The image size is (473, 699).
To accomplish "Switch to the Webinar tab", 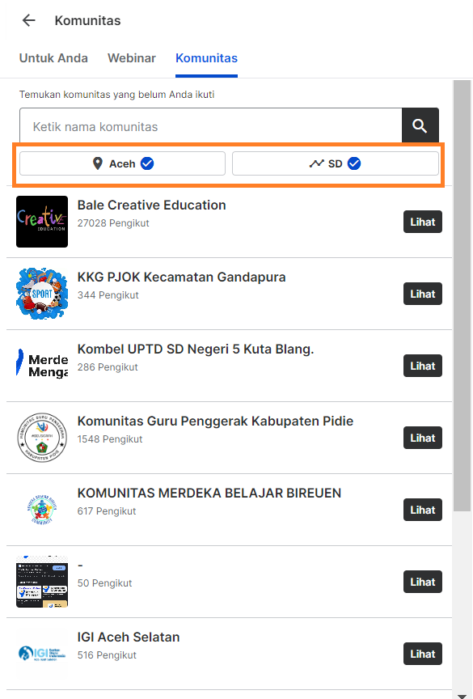I will click(132, 58).
